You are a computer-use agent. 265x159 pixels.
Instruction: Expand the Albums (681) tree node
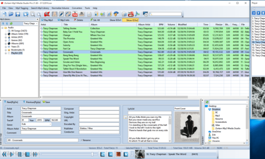[6, 44]
